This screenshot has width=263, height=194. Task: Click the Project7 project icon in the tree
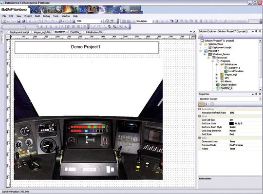click(x=206, y=51)
